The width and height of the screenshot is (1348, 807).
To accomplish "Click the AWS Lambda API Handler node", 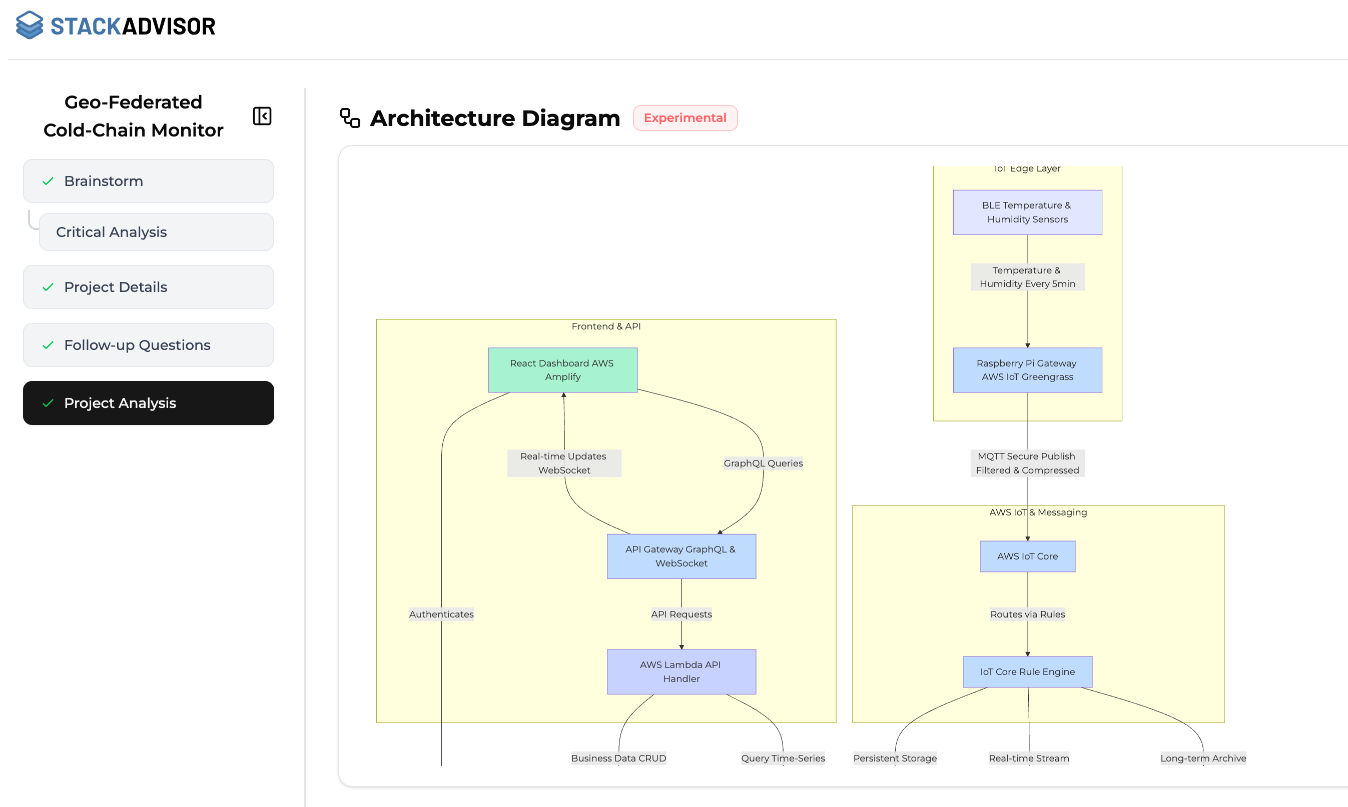I will coord(682,671).
